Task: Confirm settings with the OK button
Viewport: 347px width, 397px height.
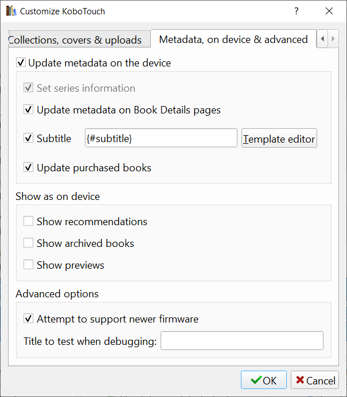Action: click(263, 380)
